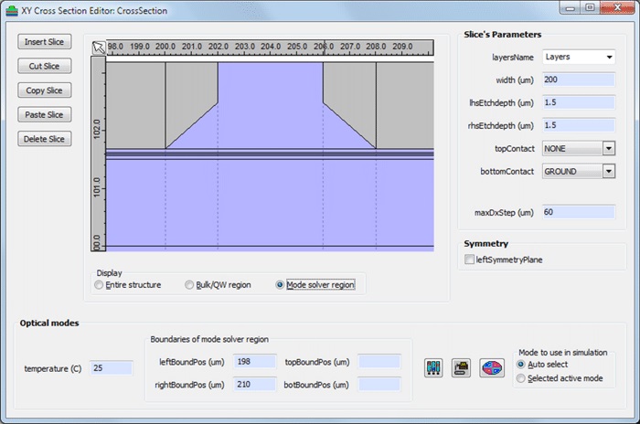Click the application icon in title bar
Image resolution: width=640 pixels, height=424 pixels.
[11, 10]
